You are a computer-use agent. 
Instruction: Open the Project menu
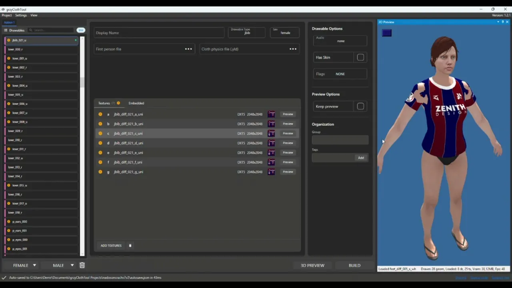(7, 16)
